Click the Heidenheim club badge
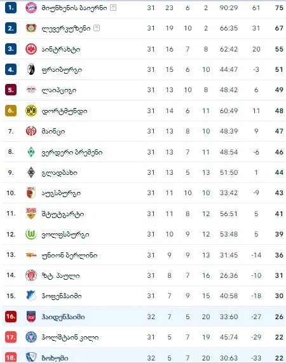The image size is (286, 363). (x=31, y=317)
